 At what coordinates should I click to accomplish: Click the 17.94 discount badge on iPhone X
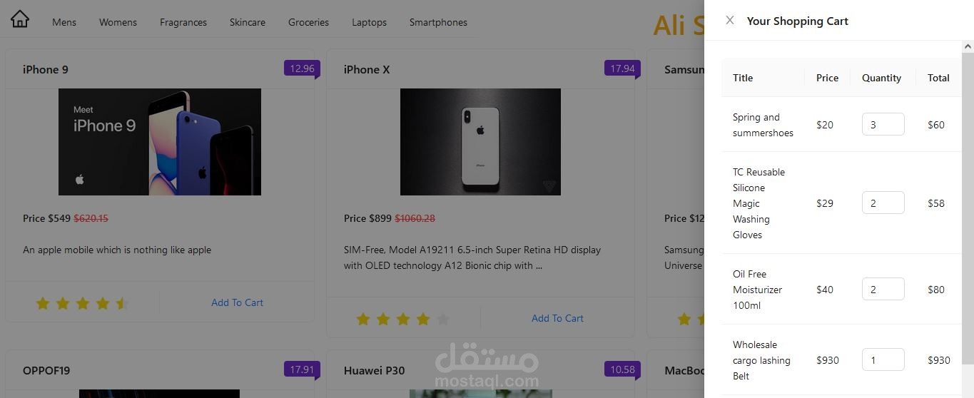tap(622, 68)
